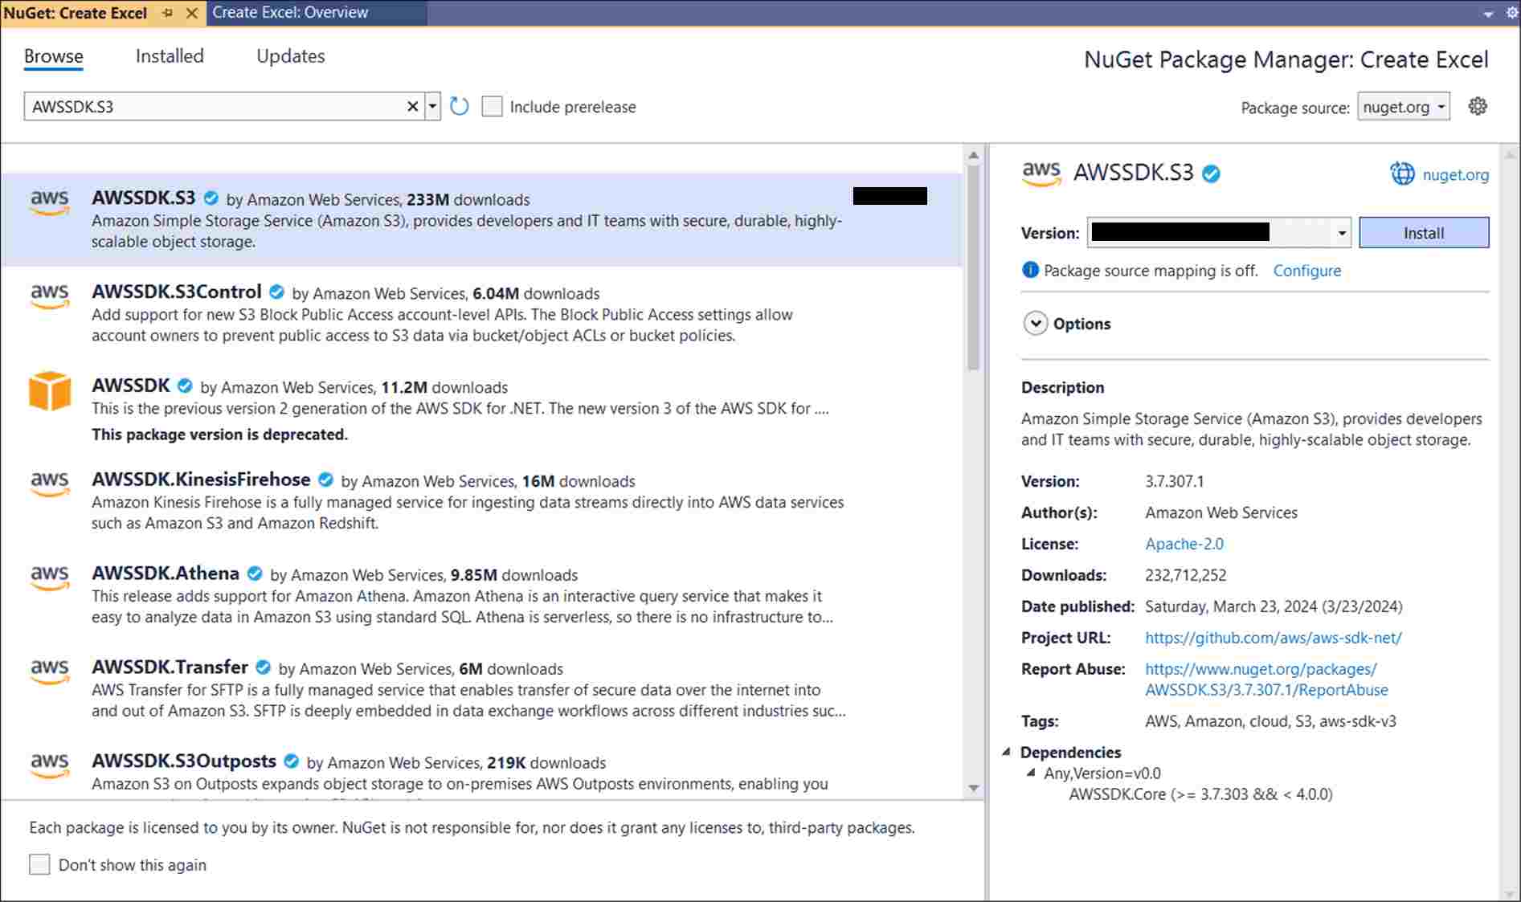Click the refresh search results icon
This screenshot has height=902, width=1521.
click(x=459, y=107)
